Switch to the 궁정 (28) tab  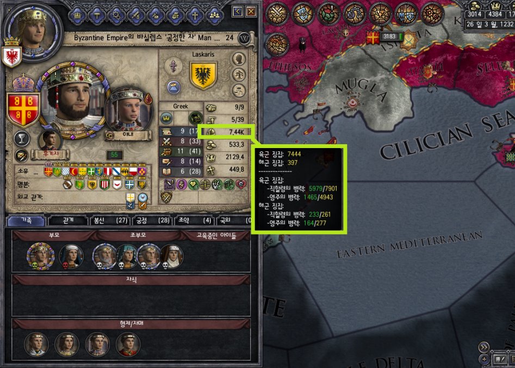click(x=153, y=220)
